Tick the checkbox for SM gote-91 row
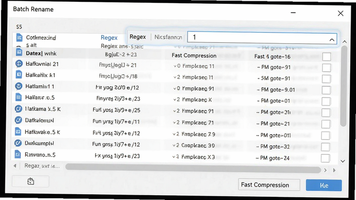 (326, 79)
